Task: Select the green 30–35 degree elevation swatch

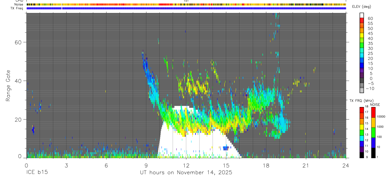Action: (362, 45)
